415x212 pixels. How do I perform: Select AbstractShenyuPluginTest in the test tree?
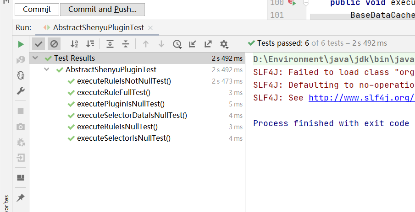pos(111,69)
